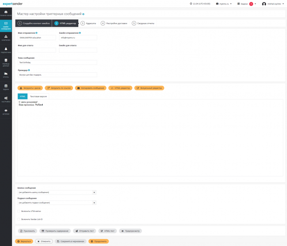Open the 'Подвал сообщения' dropdown
Viewport: 287px width, 246px height.
[57, 202]
